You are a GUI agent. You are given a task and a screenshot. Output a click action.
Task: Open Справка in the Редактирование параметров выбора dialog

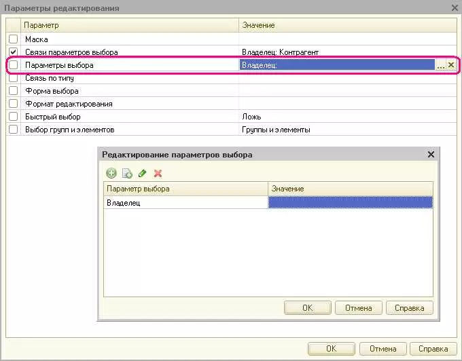pyautogui.click(x=410, y=308)
